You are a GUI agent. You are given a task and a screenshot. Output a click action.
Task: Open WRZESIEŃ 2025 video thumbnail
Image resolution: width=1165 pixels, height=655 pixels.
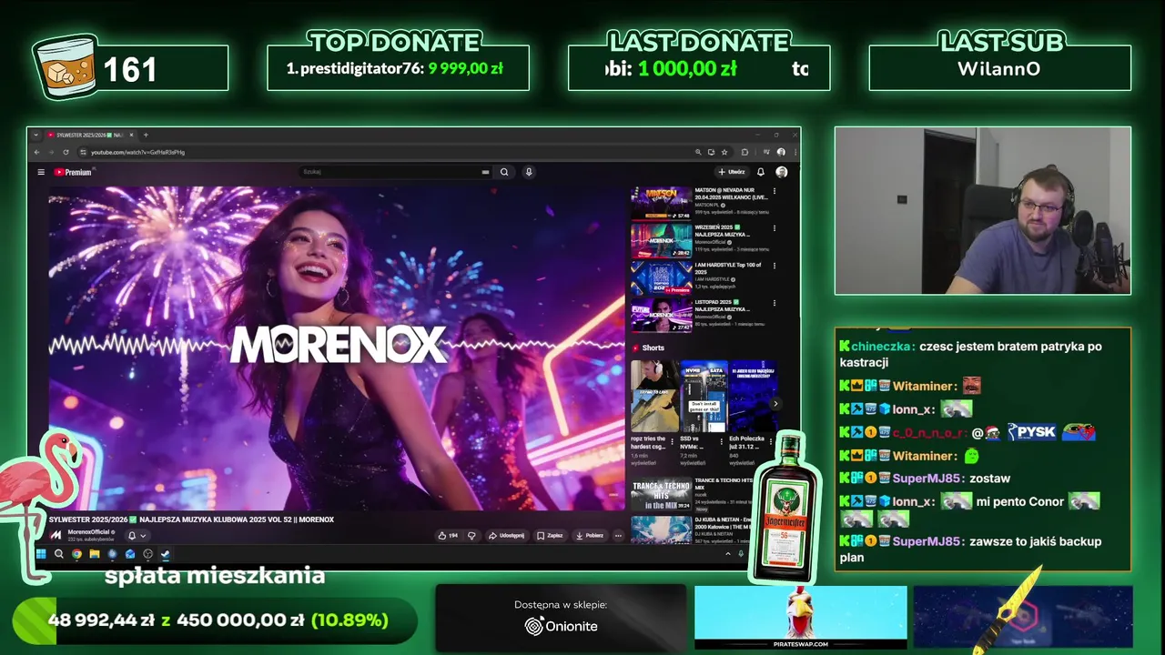coord(662,240)
